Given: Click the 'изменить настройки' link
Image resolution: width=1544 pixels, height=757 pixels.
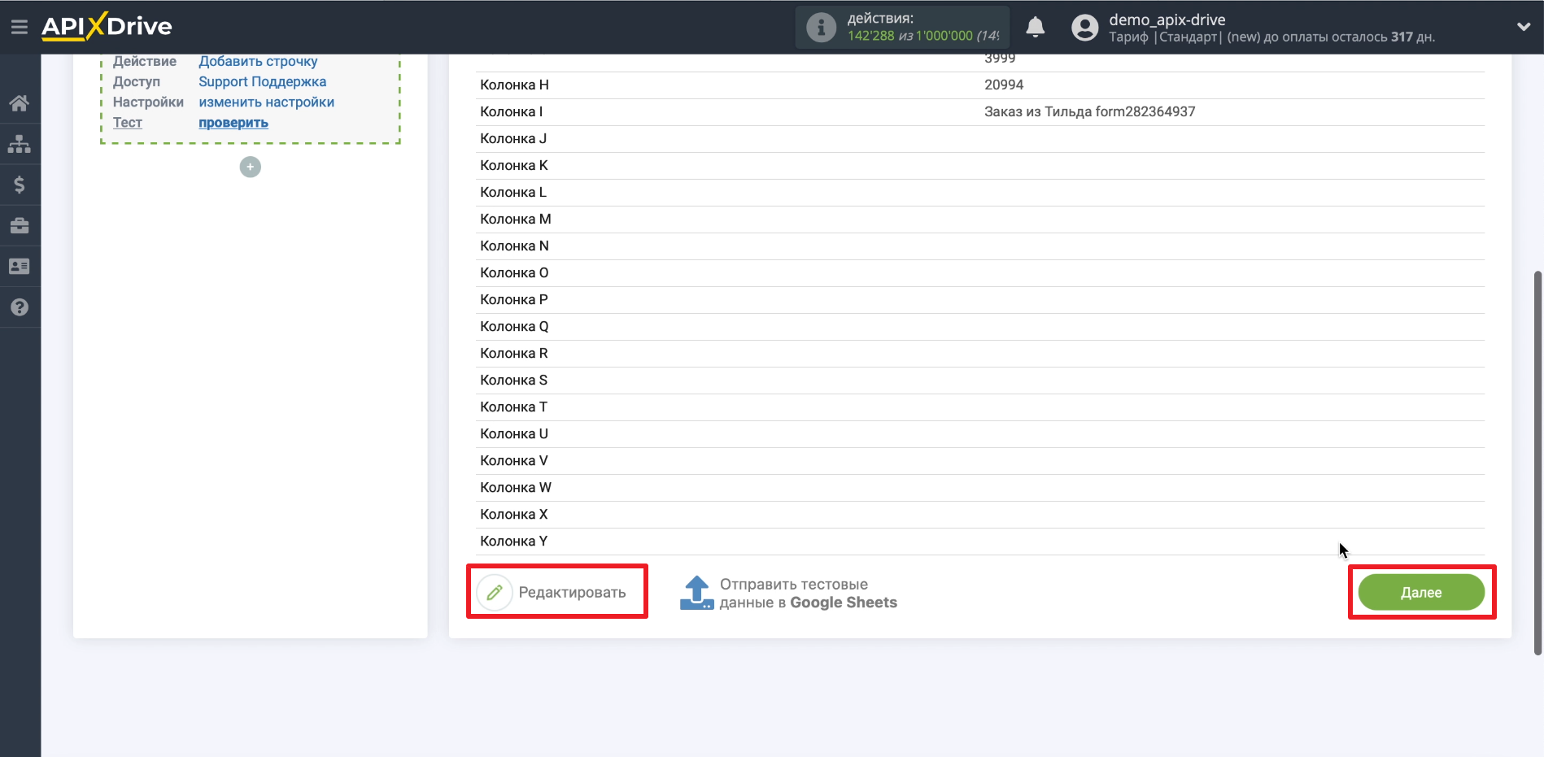Looking at the screenshot, I should [266, 102].
